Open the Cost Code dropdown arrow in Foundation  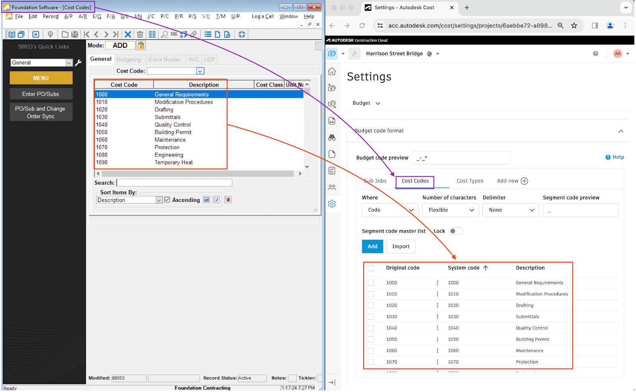pos(200,71)
